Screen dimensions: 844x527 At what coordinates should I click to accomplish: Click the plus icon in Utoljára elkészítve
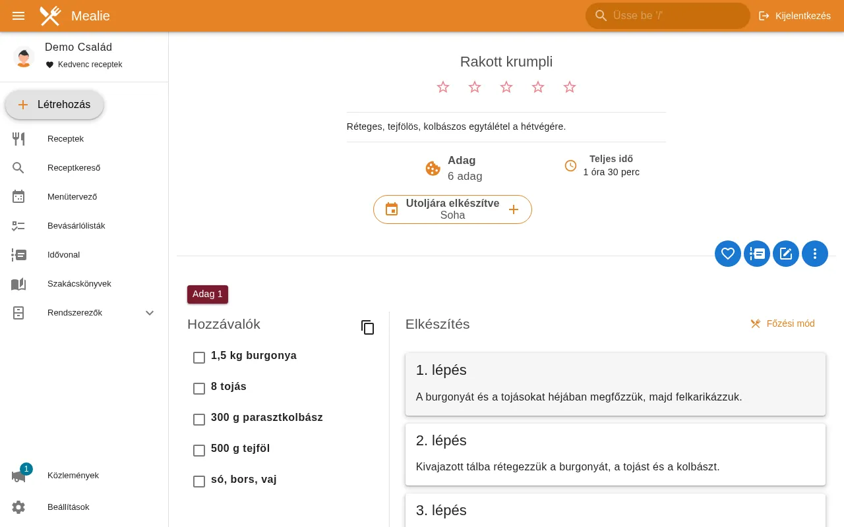[514, 209]
